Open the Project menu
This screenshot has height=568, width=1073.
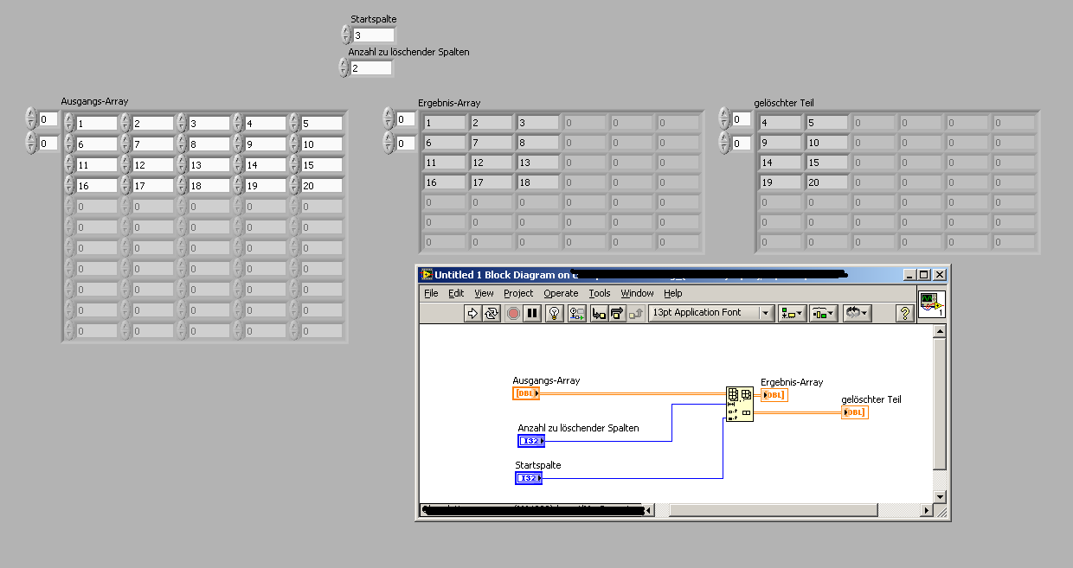518,294
